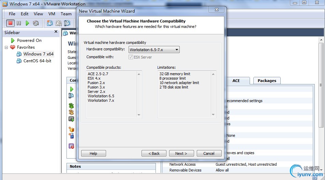Viewport: 325px width, 180px height.
Task: Click the Revert to Snapshot toolbar icon
Action: (58, 23)
